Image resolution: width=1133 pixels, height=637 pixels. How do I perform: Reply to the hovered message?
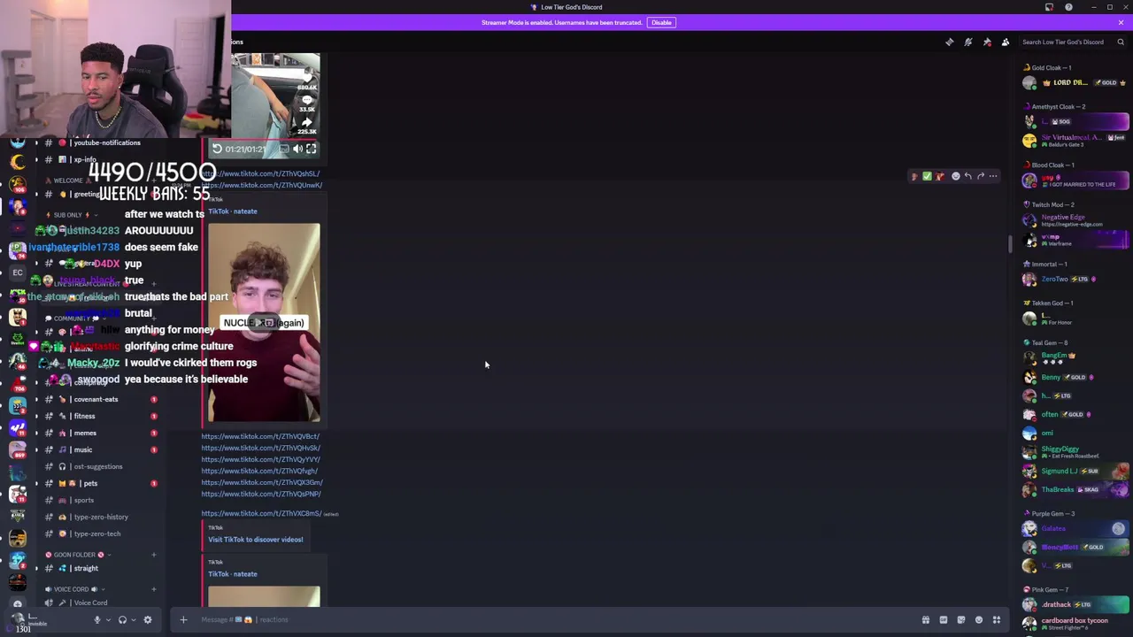(967, 176)
